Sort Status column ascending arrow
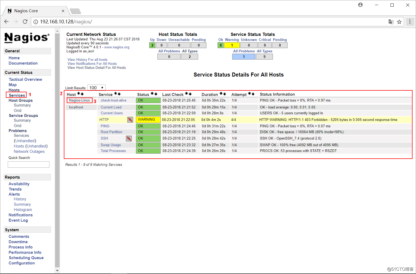Viewport: 416px width, 274px height. 152,94
